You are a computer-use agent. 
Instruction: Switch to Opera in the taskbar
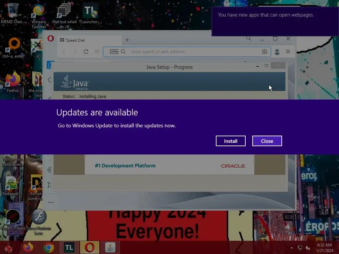tap(89, 247)
